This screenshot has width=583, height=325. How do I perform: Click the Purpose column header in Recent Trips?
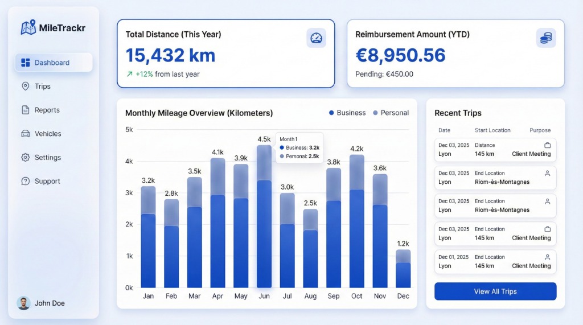pyautogui.click(x=540, y=130)
